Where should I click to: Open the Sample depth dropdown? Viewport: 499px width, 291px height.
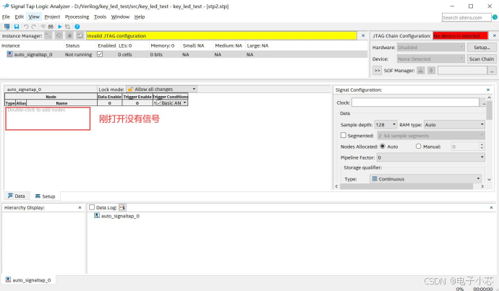point(385,125)
